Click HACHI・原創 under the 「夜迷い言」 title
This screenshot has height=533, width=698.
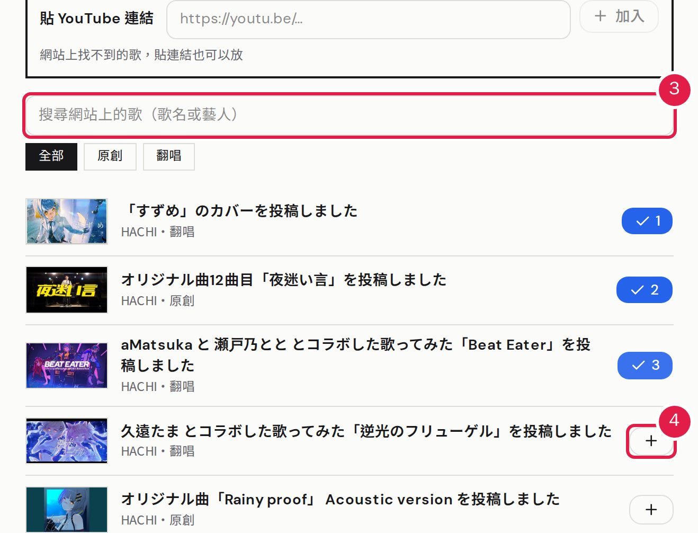(158, 301)
